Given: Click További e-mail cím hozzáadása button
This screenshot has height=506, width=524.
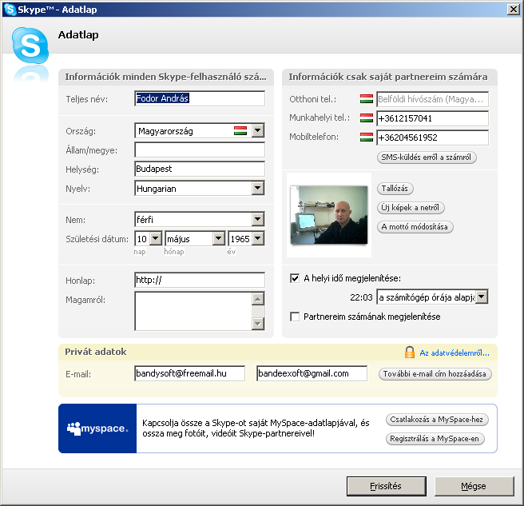Looking at the screenshot, I should click(x=435, y=374).
